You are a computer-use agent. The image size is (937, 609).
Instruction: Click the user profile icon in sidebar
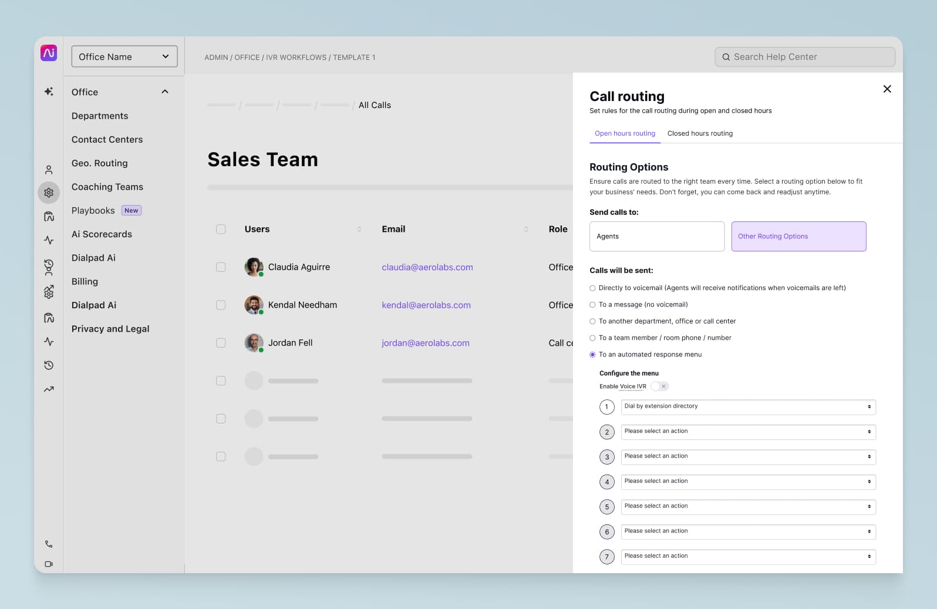(x=49, y=170)
